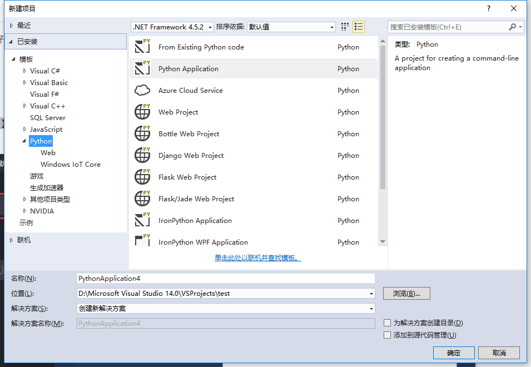Open the 排序依据 sort dropdown

291,27
